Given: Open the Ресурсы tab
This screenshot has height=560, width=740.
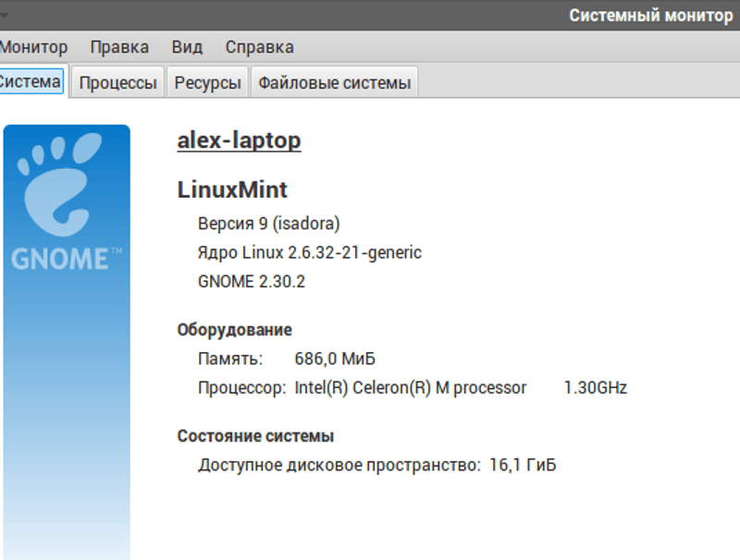Looking at the screenshot, I should (208, 82).
